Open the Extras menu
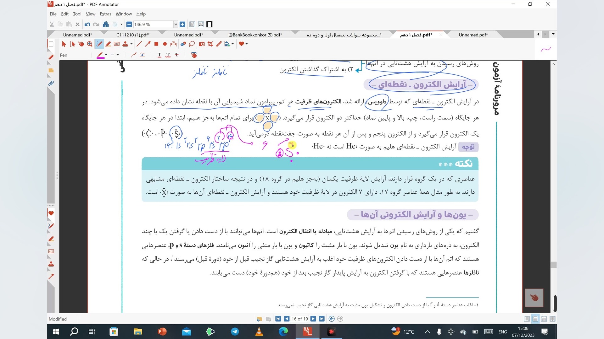604x339 pixels. (x=105, y=14)
